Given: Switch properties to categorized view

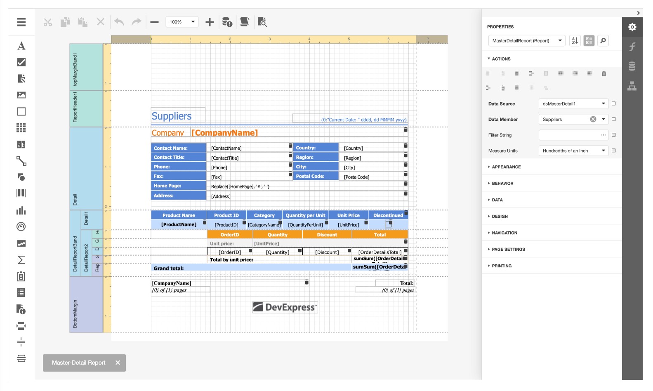Looking at the screenshot, I should click(589, 41).
